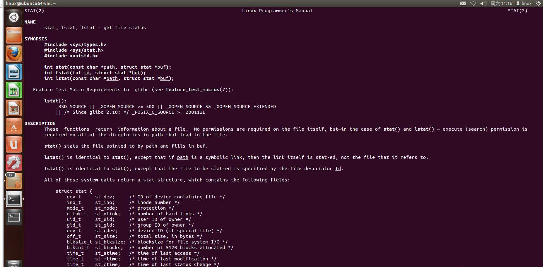
Task: Click the 'SYNOPSIS' section heading
Action: [36, 39]
